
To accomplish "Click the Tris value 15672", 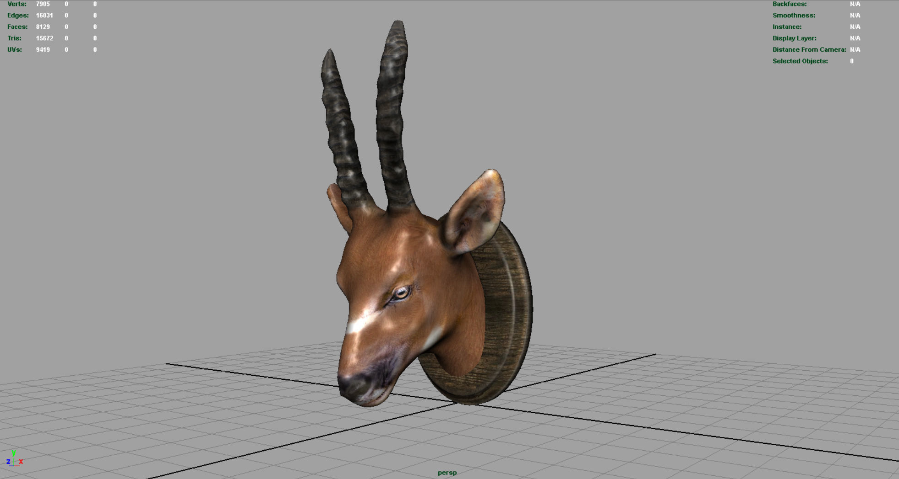I will tap(44, 38).
